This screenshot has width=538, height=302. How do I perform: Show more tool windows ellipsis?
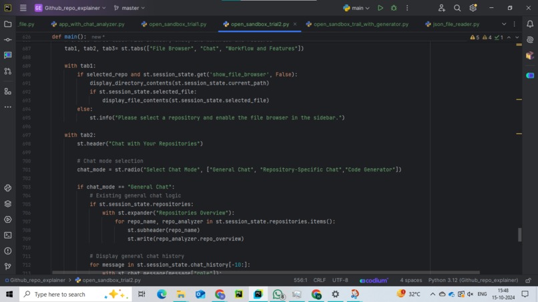pos(7,107)
